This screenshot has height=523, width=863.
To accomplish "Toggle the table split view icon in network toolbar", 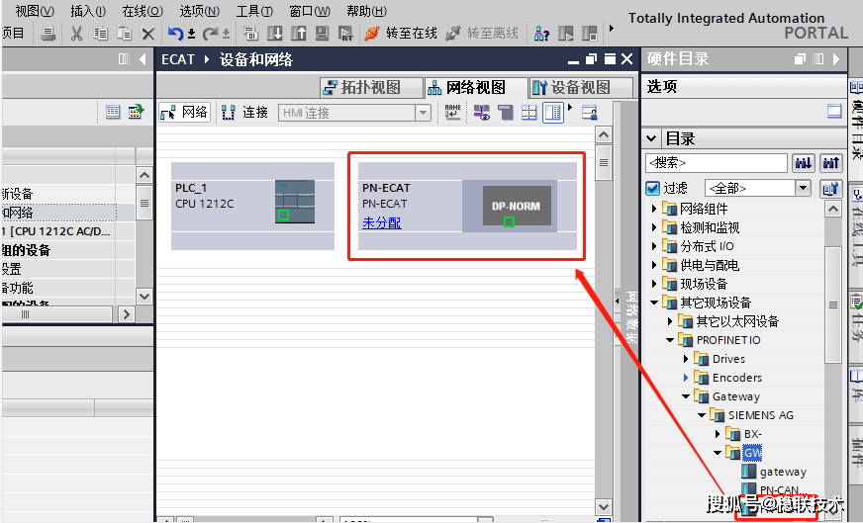I will click(x=553, y=112).
